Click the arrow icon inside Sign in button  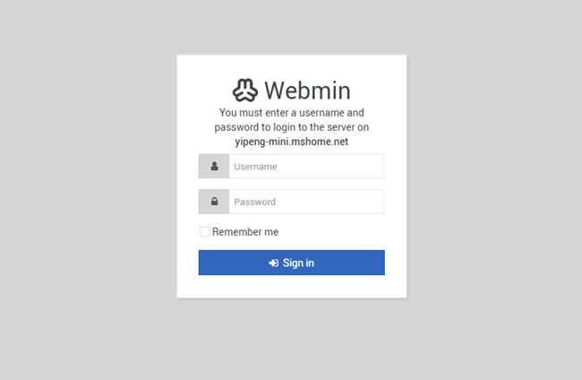point(274,263)
